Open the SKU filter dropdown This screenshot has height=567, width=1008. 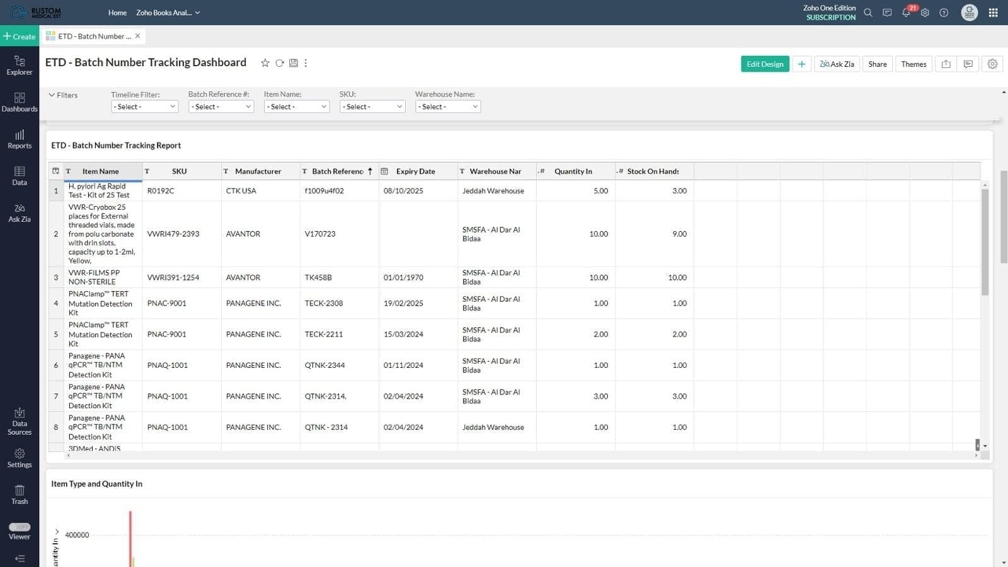372,106
